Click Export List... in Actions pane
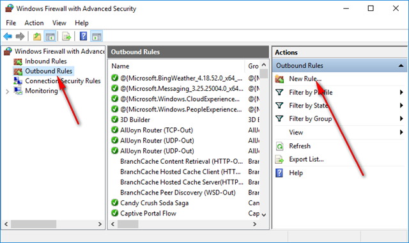The width and height of the screenshot is (409, 243). (x=306, y=159)
